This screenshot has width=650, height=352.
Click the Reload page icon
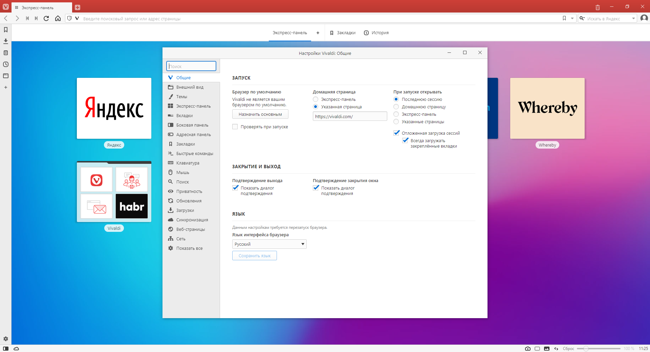46,18
